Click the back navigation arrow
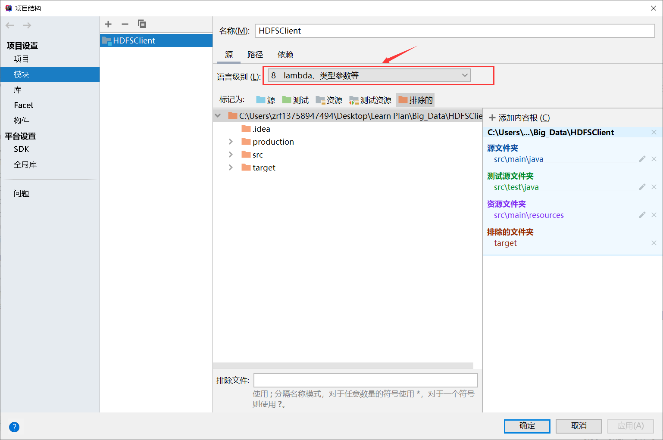Image resolution: width=663 pixels, height=440 pixels. 10,25
